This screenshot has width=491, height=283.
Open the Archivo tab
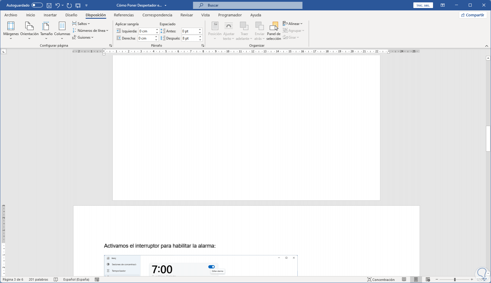pos(11,15)
